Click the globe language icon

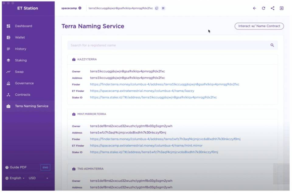[7, 178]
